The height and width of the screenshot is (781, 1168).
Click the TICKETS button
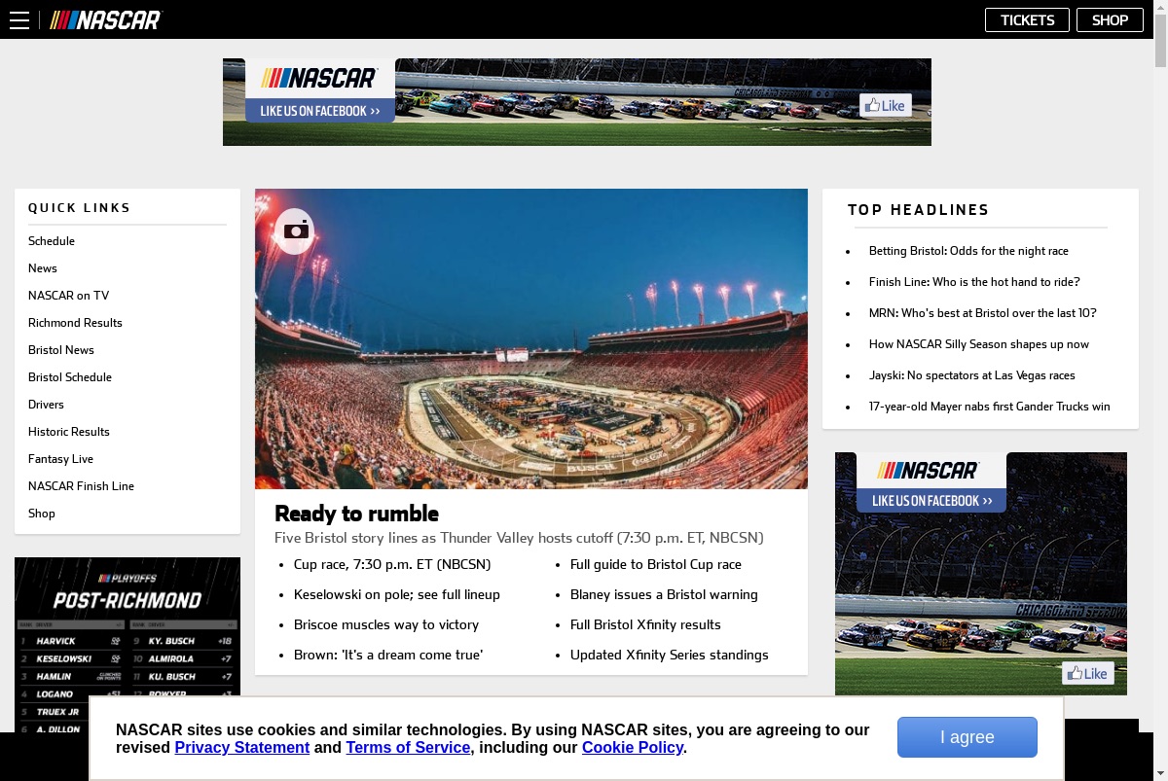[1027, 19]
